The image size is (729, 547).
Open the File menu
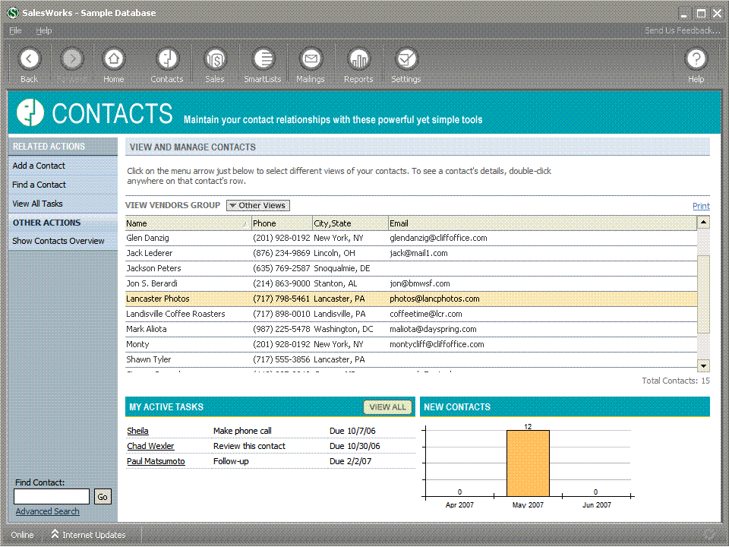(15, 30)
